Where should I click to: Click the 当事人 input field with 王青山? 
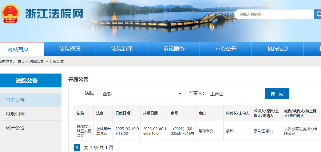[x=235, y=94]
